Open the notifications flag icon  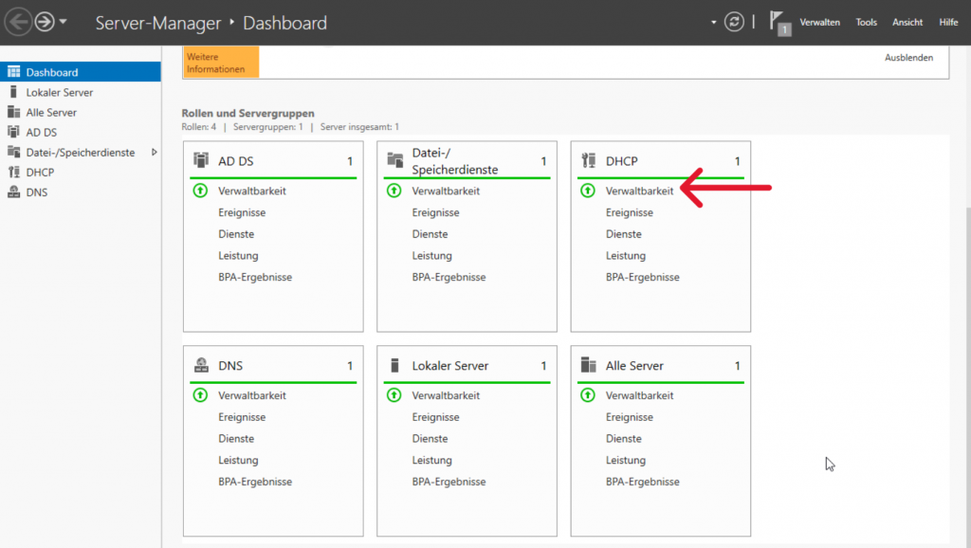click(779, 23)
